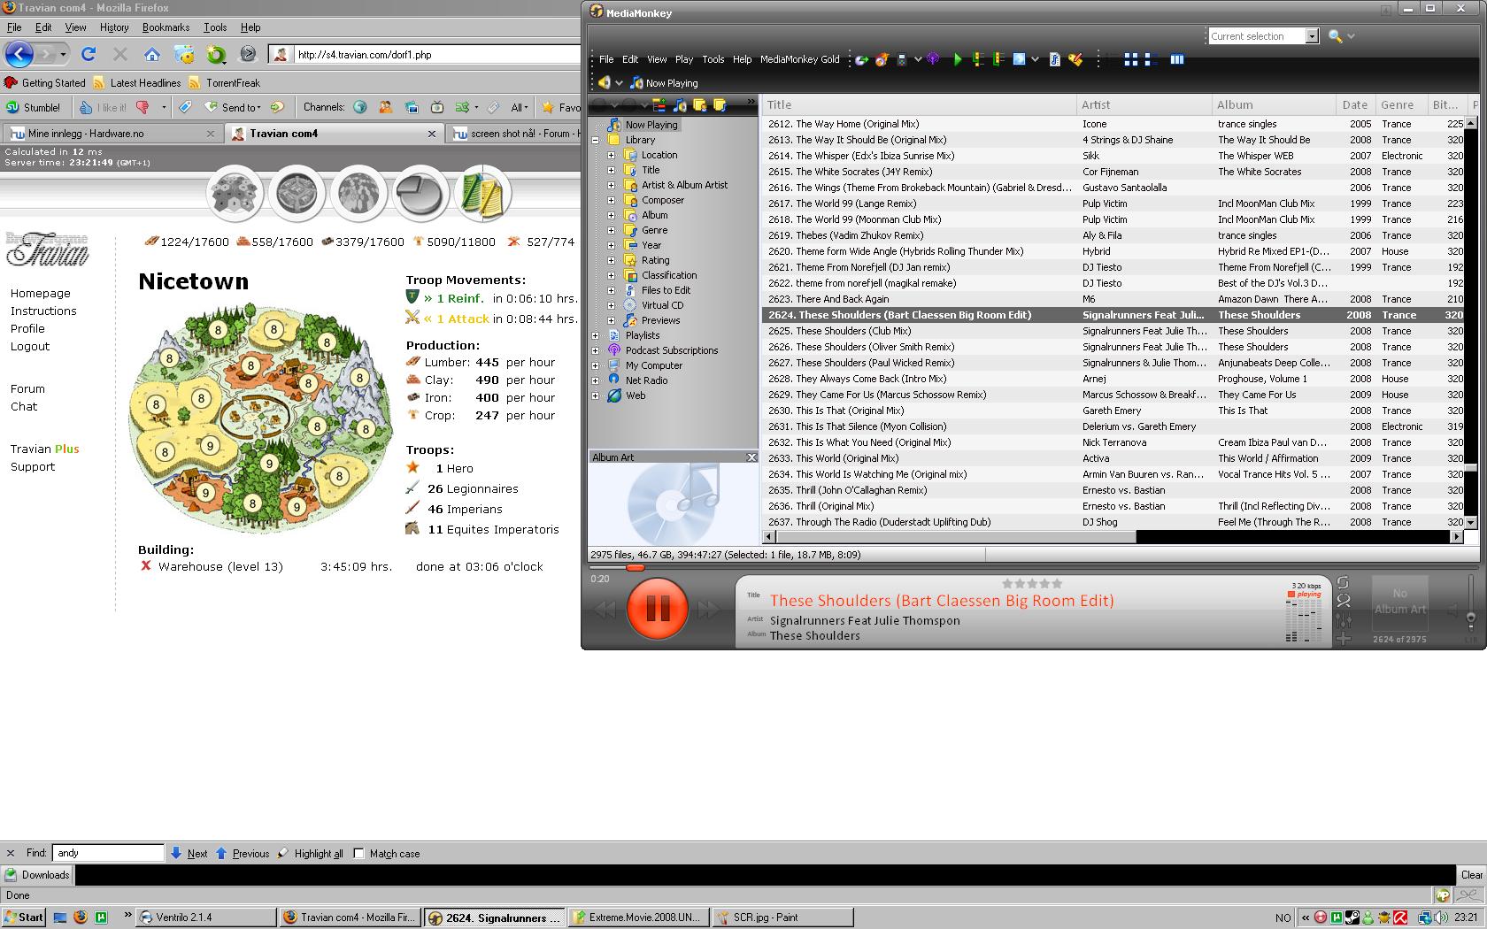Click MediaMonkey seek bar handle
Image resolution: width=1487 pixels, height=929 pixels.
635,566
